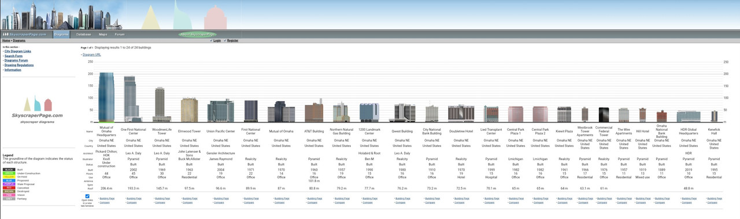Open Compare link for Elmwood Tower
Viewport: 740px width, 219px height.
pos(188,202)
